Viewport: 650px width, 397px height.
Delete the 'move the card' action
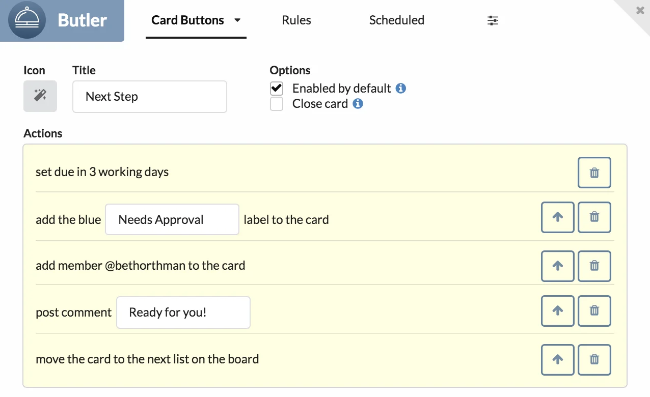pyautogui.click(x=594, y=360)
